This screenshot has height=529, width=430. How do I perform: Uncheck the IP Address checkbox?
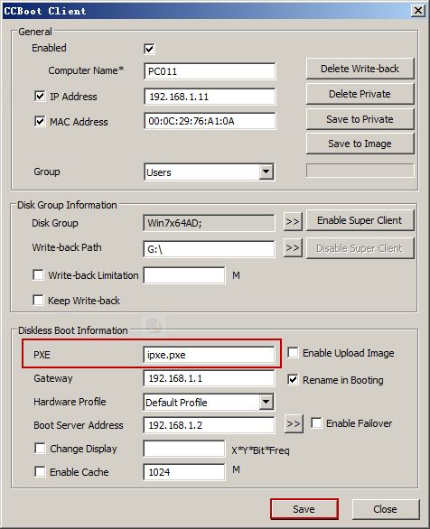pyautogui.click(x=40, y=97)
